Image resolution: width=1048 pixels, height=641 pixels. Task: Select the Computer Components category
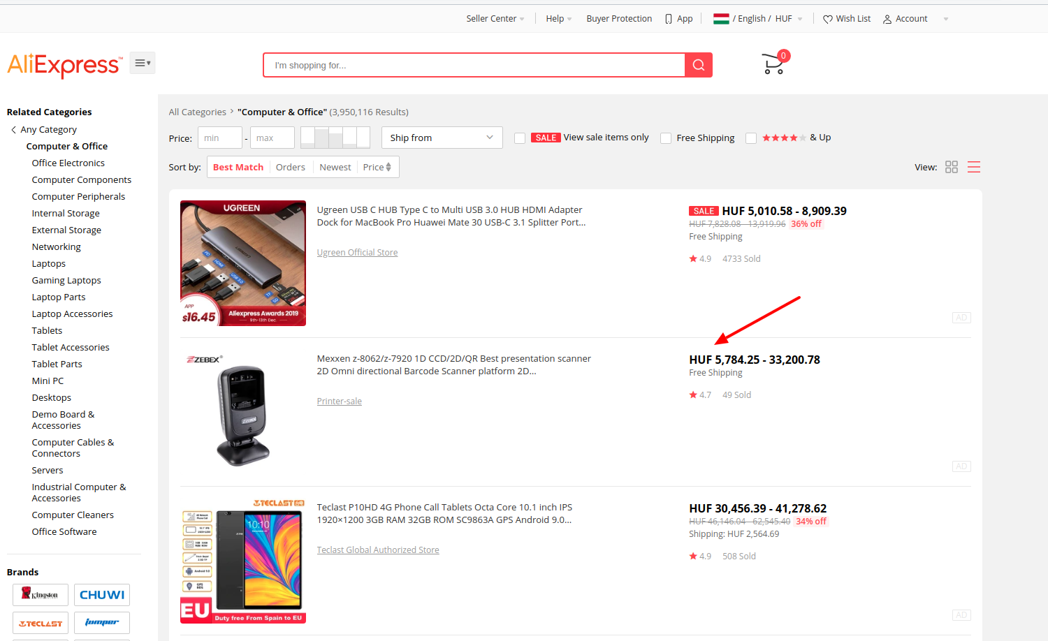pos(82,180)
